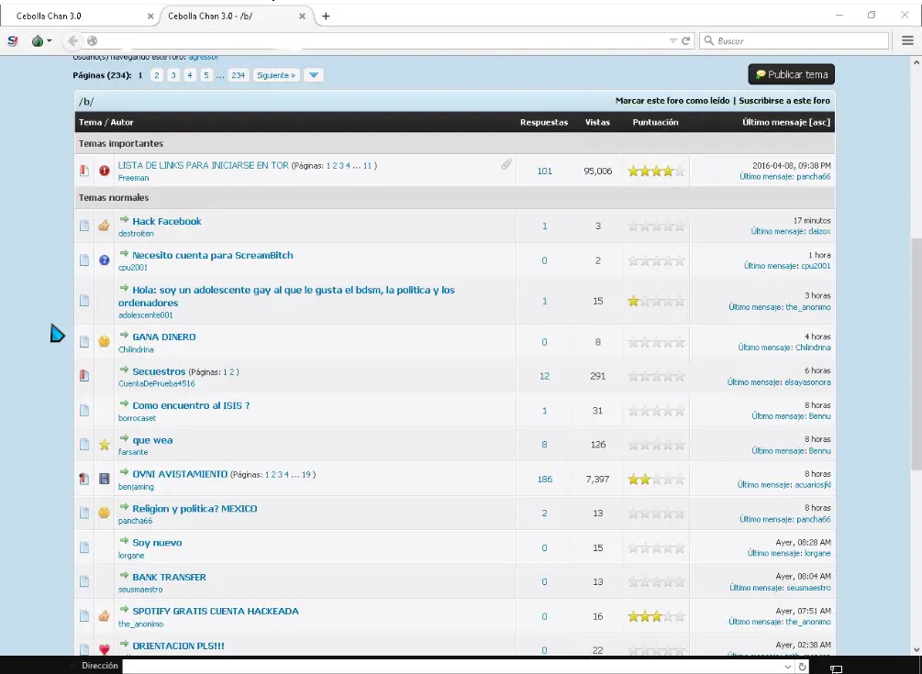The width and height of the screenshot is (922, 674).
Task: Click the heart icon beside ORIENTACION PLS!!!
Action: (x=104, y=649)
